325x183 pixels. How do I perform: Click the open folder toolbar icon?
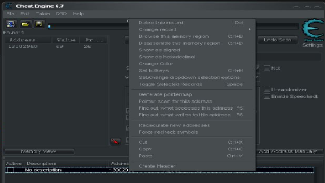point(25,24)
